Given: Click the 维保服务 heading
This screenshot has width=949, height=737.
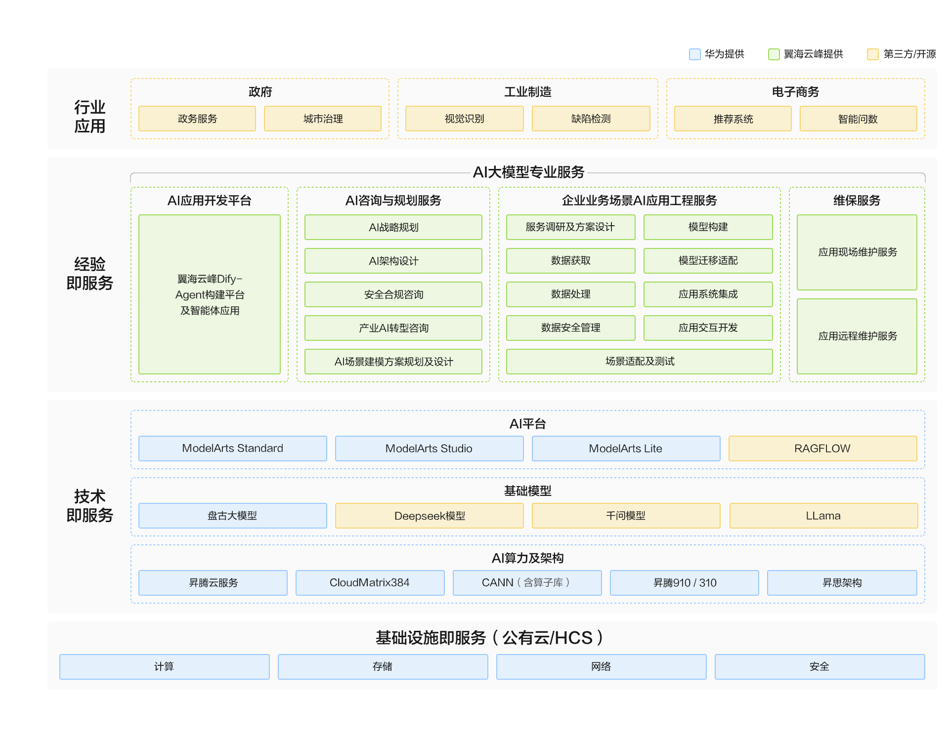Looking at the screenshot, I should pyautogui.click(x=857, y=201).
